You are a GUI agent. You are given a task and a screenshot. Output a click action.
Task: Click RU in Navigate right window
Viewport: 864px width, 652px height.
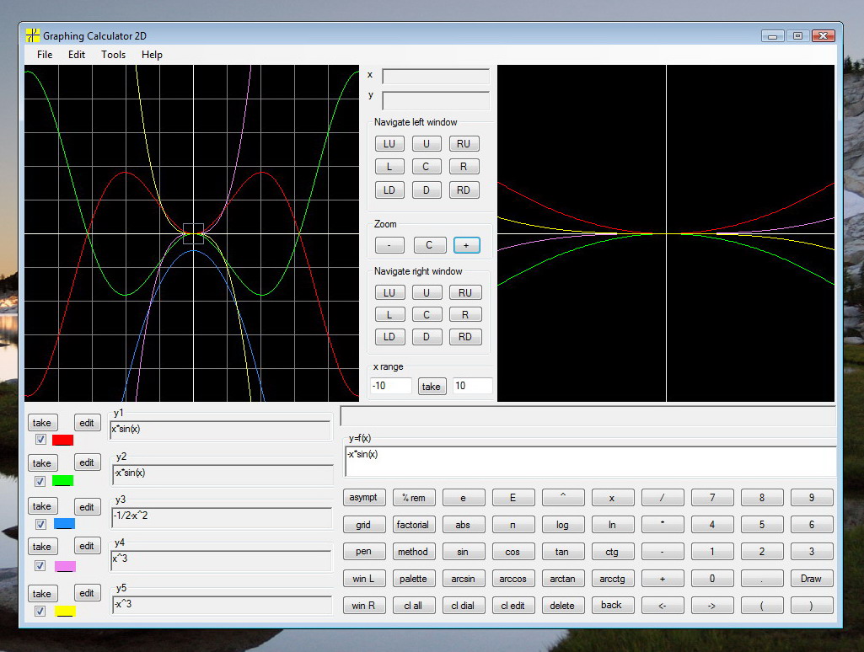click(465, 292)
